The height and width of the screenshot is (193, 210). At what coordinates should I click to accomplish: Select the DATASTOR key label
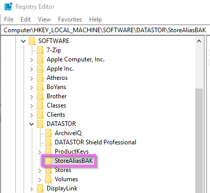pos(61,124)
